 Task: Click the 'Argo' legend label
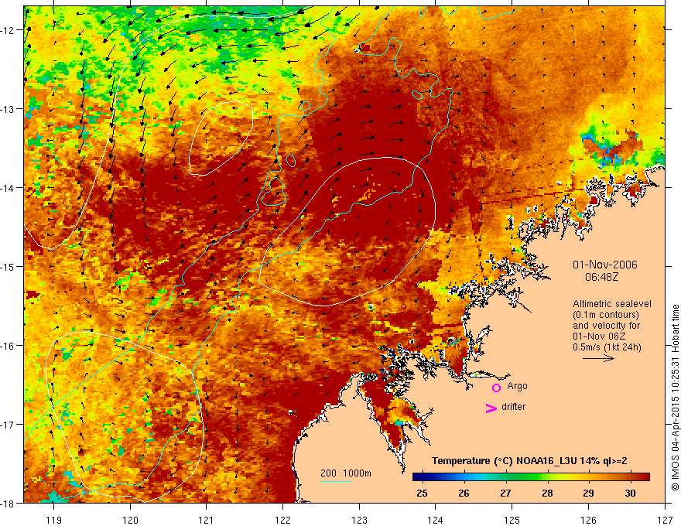click(517, 386)
